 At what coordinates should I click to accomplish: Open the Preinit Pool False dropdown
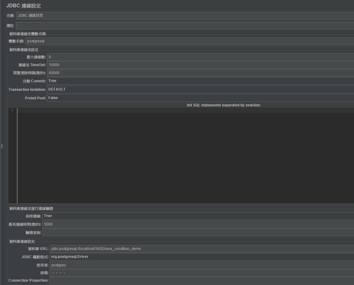click(x=199, y=98)
